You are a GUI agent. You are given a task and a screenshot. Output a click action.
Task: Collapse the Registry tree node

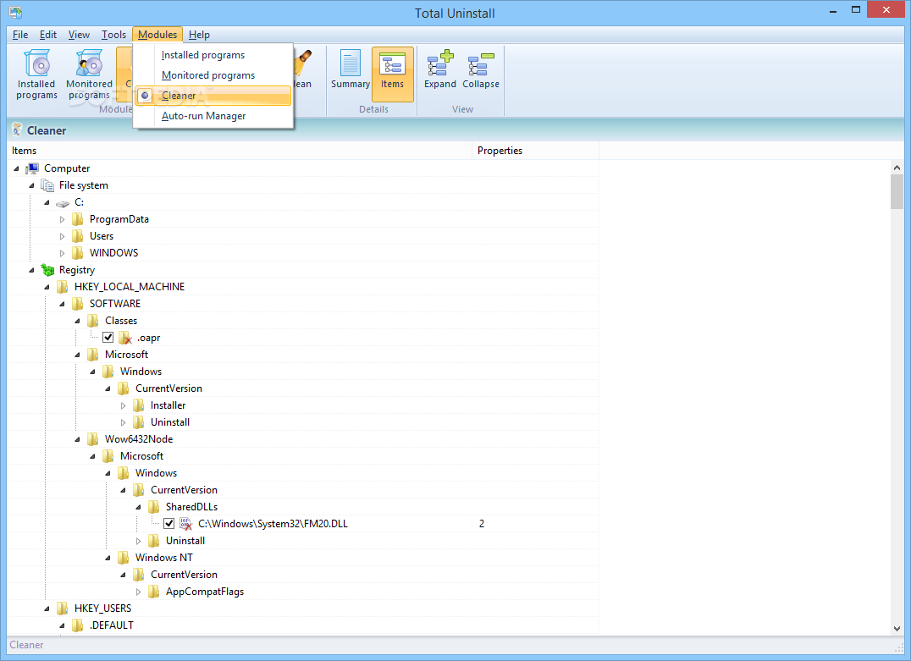click(32, 270)
